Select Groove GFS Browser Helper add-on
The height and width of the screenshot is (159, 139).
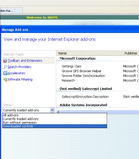[81, 71]
